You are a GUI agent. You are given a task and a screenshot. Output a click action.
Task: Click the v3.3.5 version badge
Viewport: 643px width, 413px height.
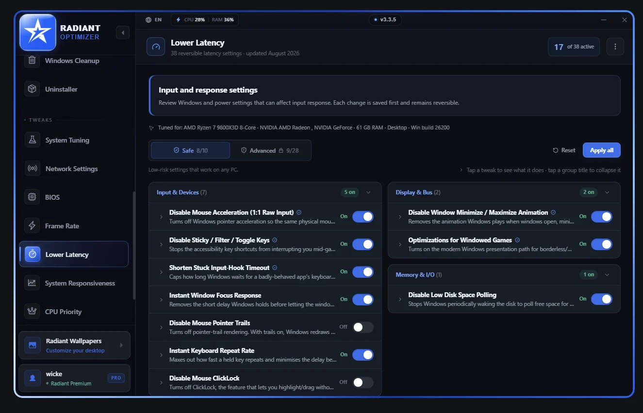(385, 20)
